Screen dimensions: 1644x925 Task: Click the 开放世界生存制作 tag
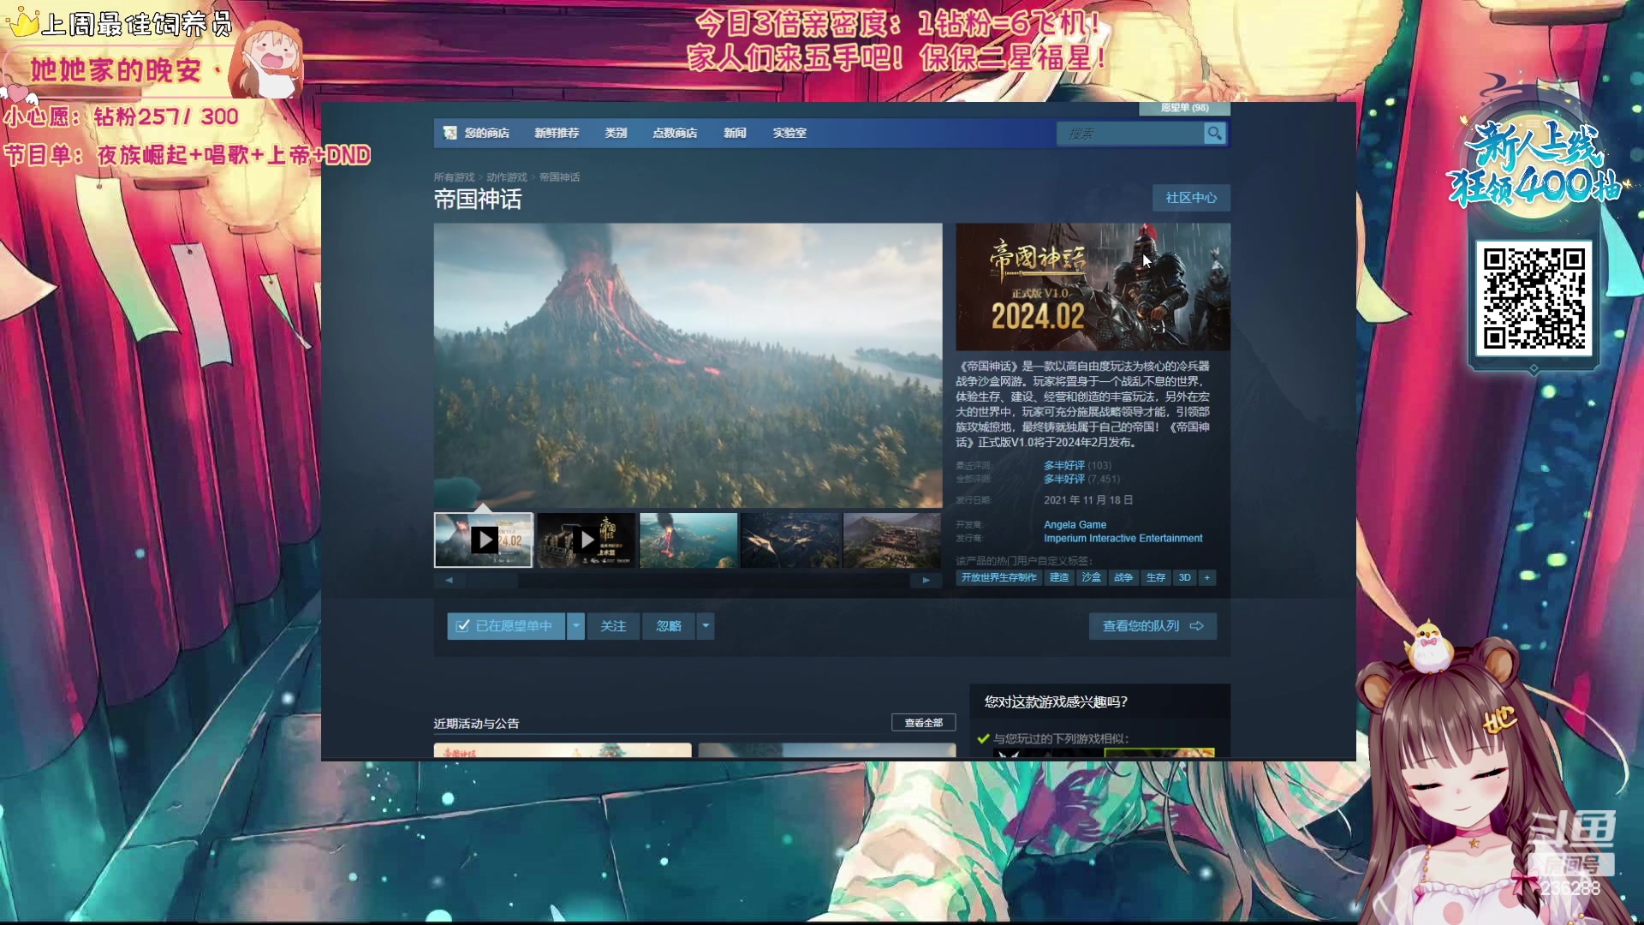coord(998,578)
